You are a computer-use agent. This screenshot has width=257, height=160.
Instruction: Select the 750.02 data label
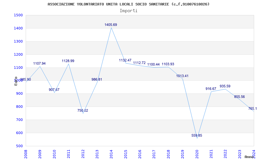click(83, 110)
